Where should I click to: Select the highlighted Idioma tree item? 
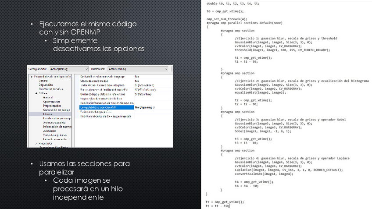(47, 114)
